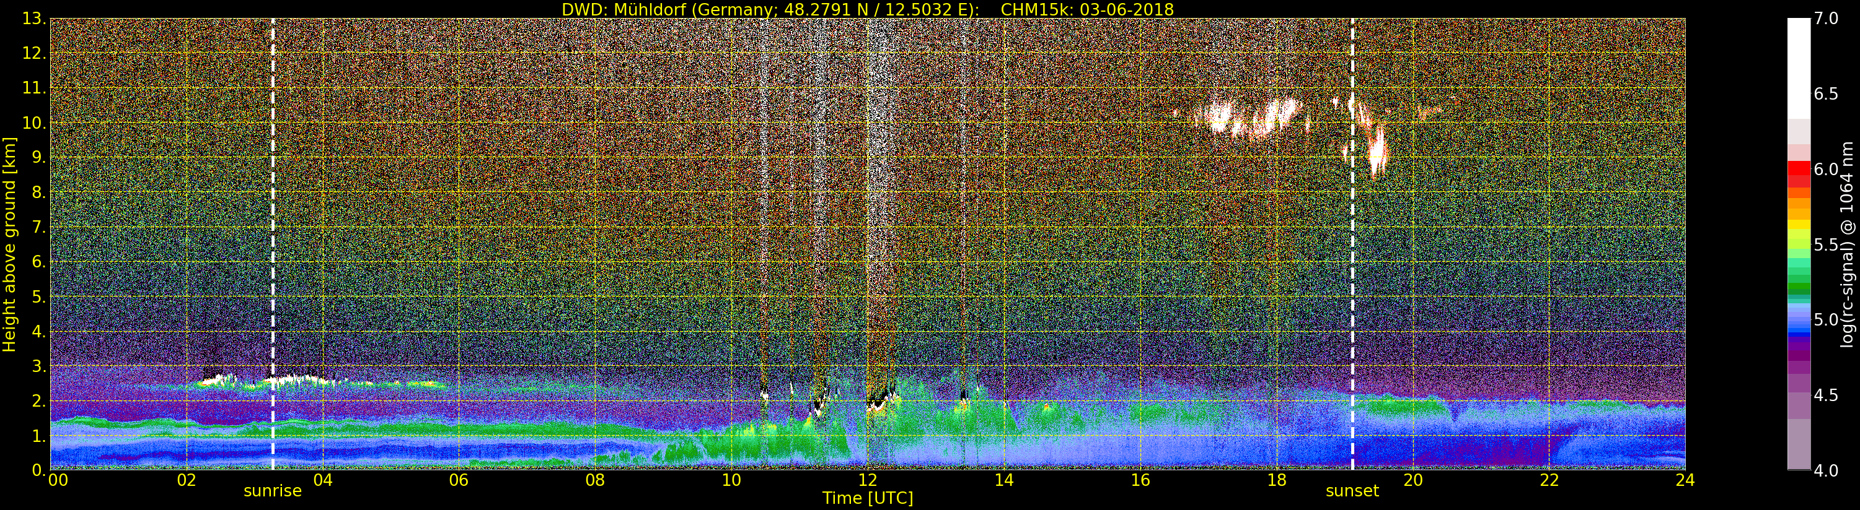Viewport: 1860px width, 510px height.
Task: Click the "00" tick on the time axis
Action: pos(58,480)
